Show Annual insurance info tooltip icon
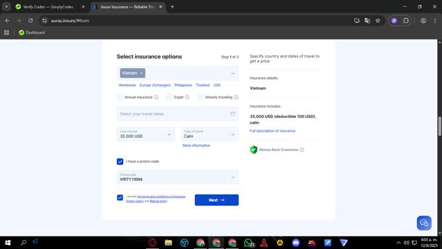This screenshot has width=442, height=249. tap(156, 97)
